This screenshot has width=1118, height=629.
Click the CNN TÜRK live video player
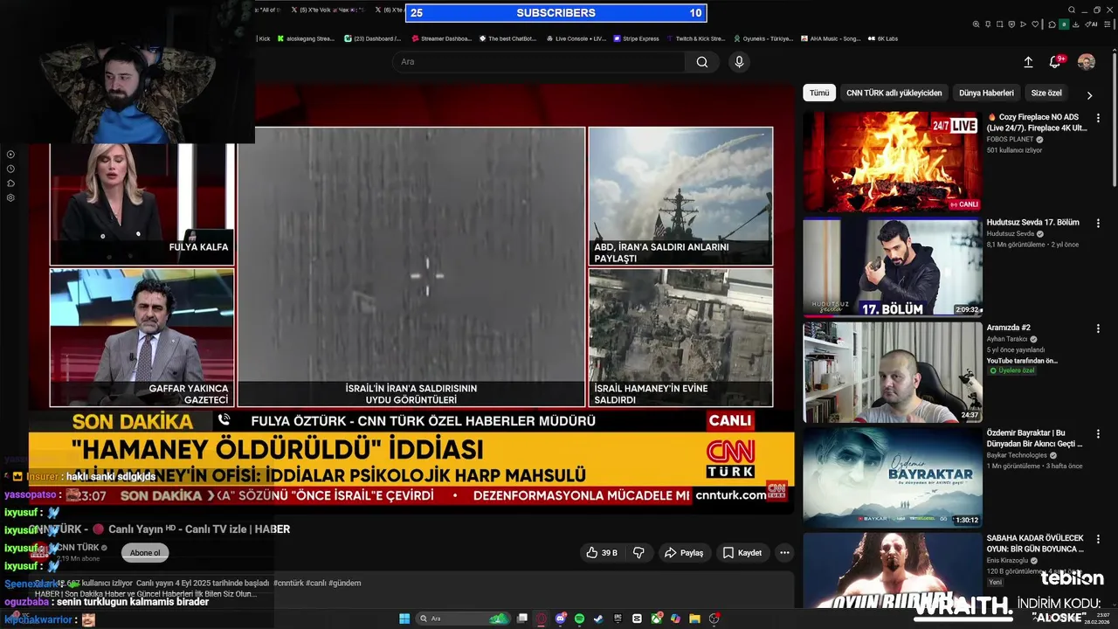click(411, 297)
